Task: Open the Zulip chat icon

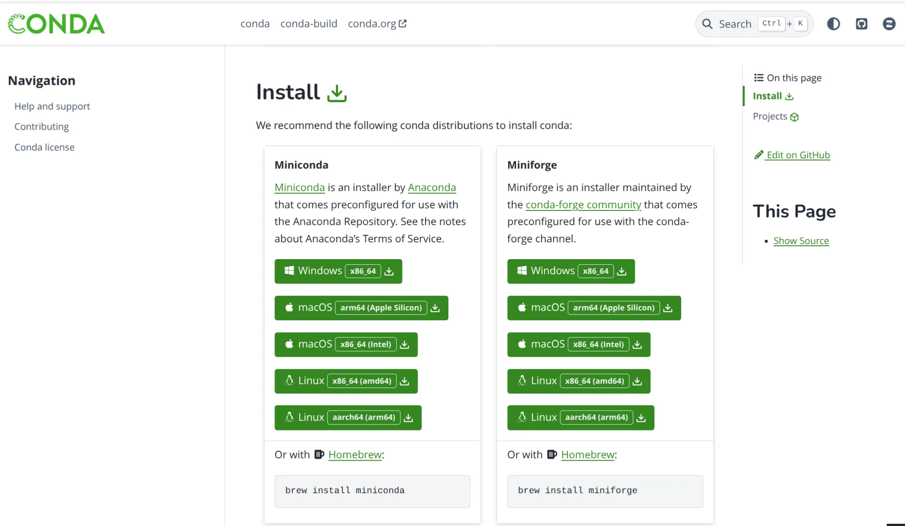Action: pyautogui.click(x=889, y=24)
